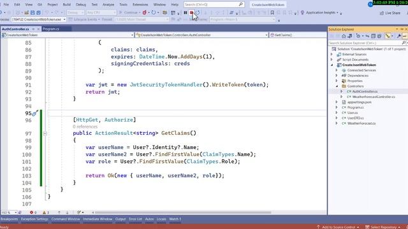Viewport: 408px width, 229px height.
Task: Click Preview Selected Items in Solution Explorer
Action: pyautogui.click(x=405, y=36)
